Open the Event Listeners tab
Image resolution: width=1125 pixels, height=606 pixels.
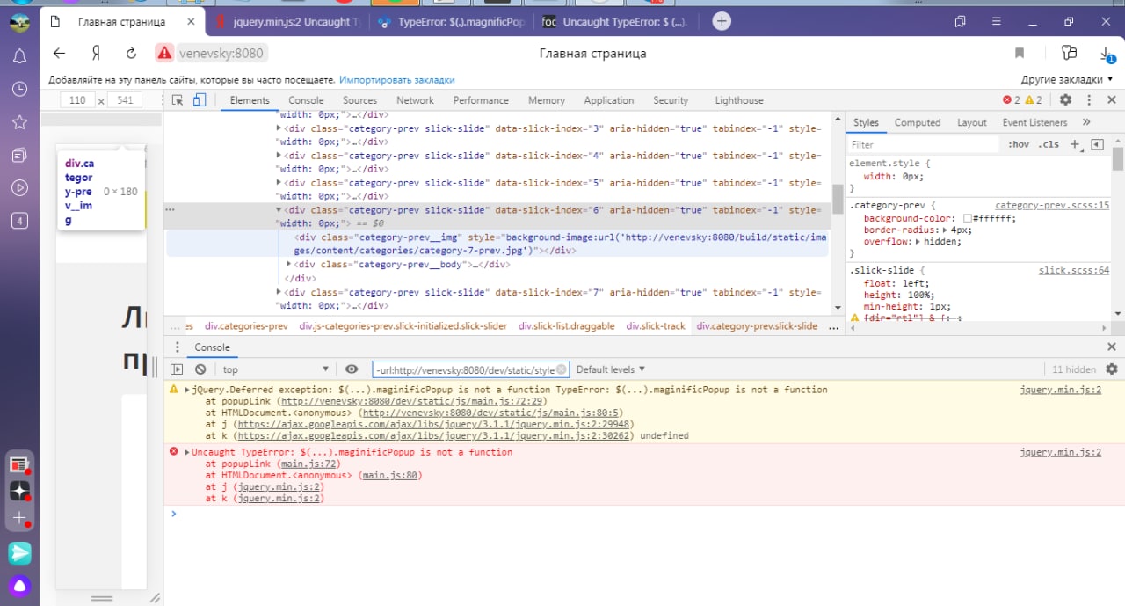[x=1034, y=122]
